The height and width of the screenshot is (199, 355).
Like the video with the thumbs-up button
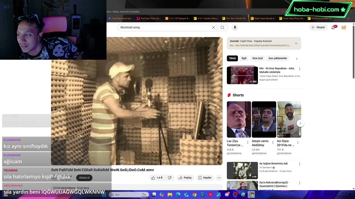(x=157, y=178)
